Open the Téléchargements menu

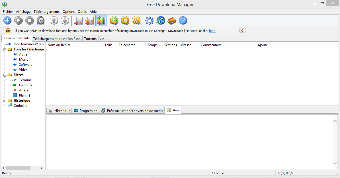coord(46,12)
